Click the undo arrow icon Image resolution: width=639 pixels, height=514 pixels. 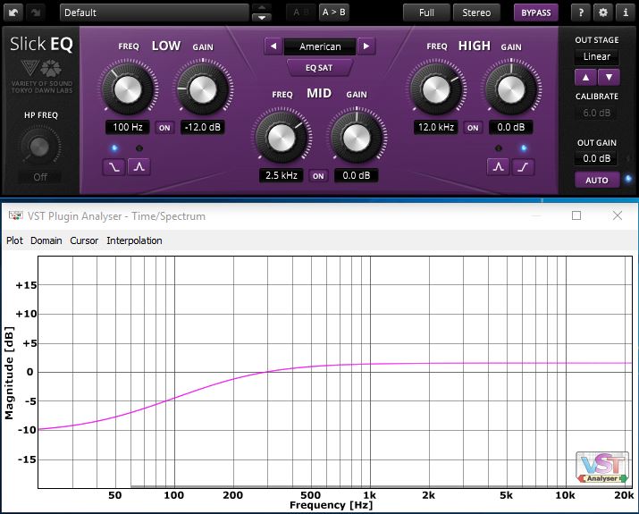pyautogui.click(x=13, y=13)
